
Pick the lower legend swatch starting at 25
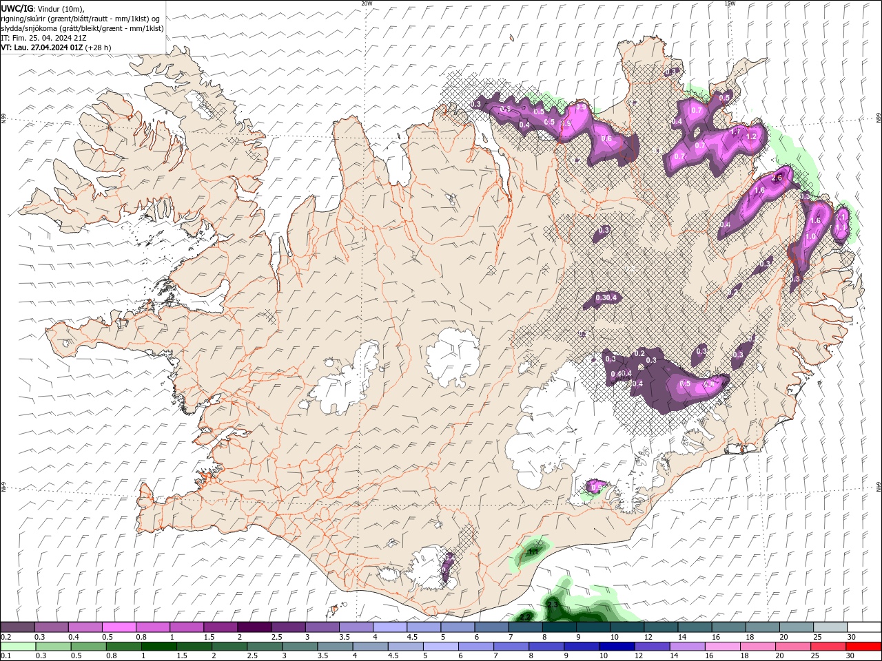pyautogui.click(x=827, y=647)
